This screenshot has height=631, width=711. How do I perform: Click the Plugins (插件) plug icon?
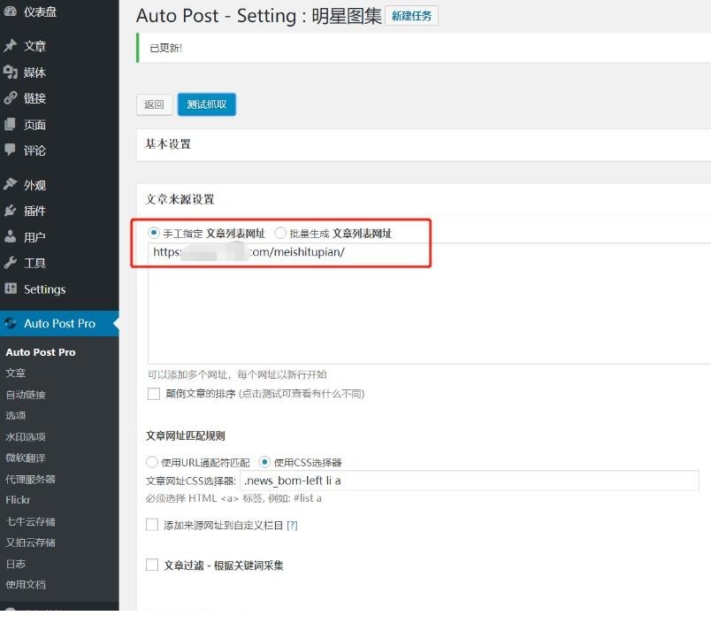point(10,211)
